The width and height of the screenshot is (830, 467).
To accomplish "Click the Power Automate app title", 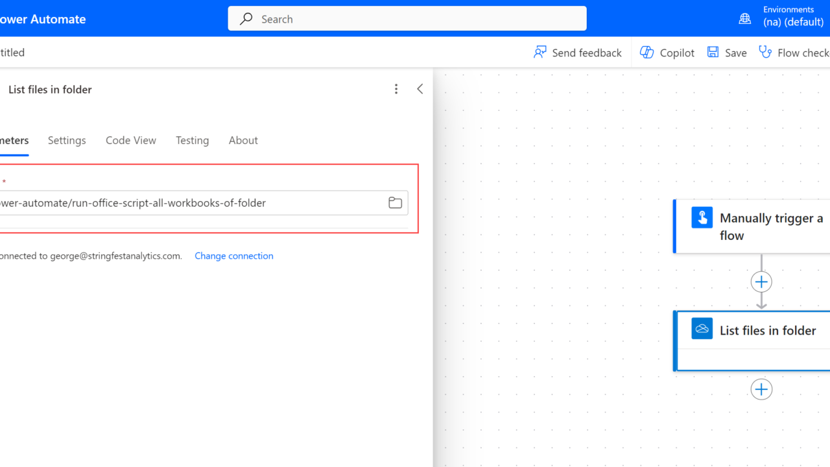I will (43, 19).
